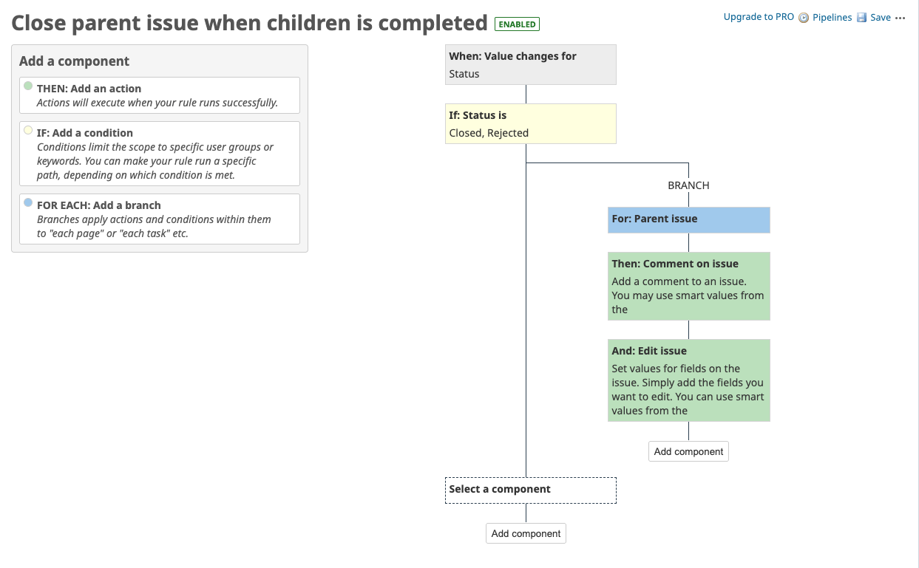This screenshot has width=919, height=568.
Task: Click the Pipelines clock icon
Action: [x=804, y=18]
